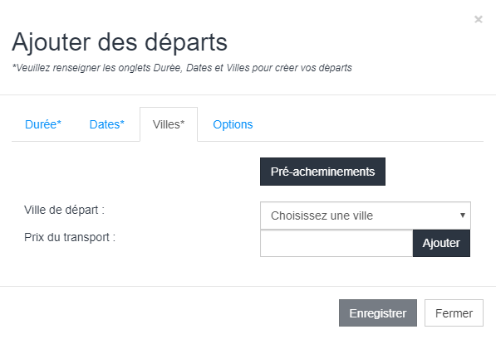Focus the Prix du transport input field
The height and width of the screenshot is (339, 496).
click(336, 243)
